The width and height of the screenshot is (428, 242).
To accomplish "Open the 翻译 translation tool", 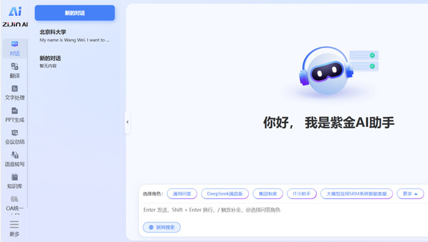I will click(x=15, y=70).
